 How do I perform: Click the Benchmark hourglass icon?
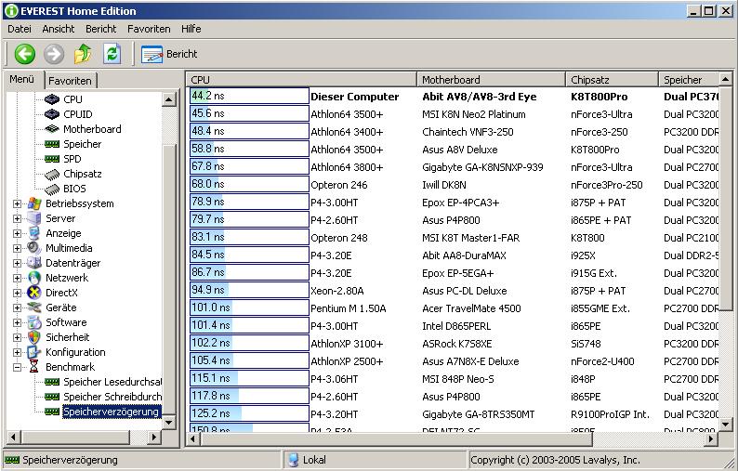[x=33, y=367]
